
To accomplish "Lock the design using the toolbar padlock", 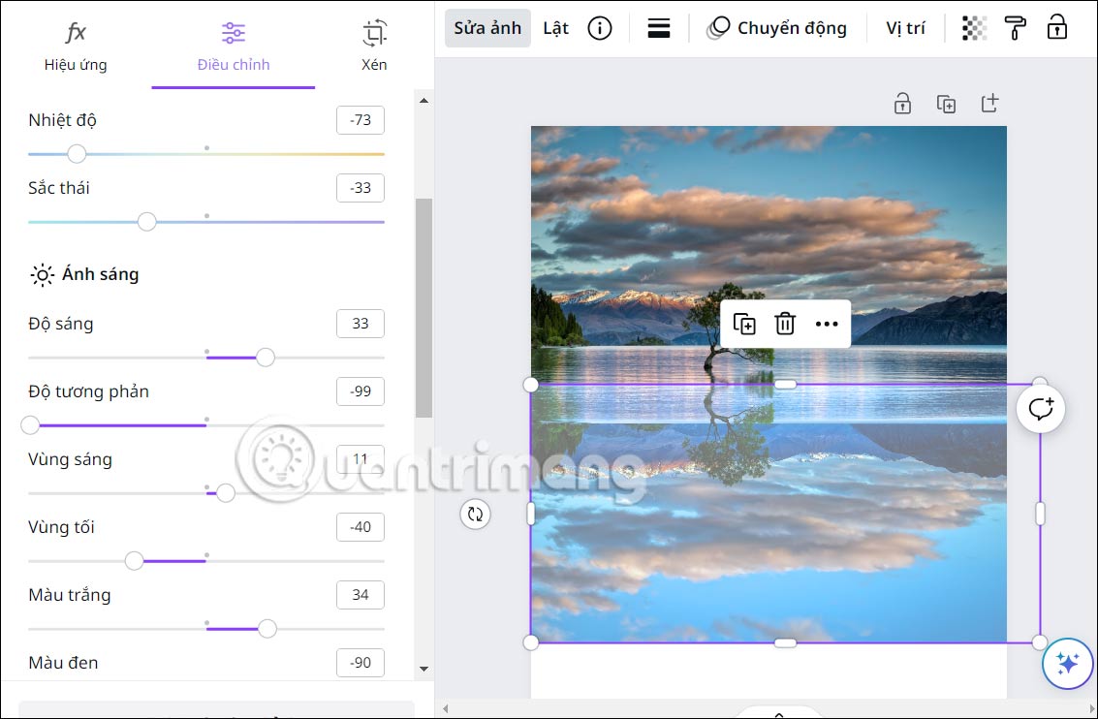I will click(x=1057, y=27).
